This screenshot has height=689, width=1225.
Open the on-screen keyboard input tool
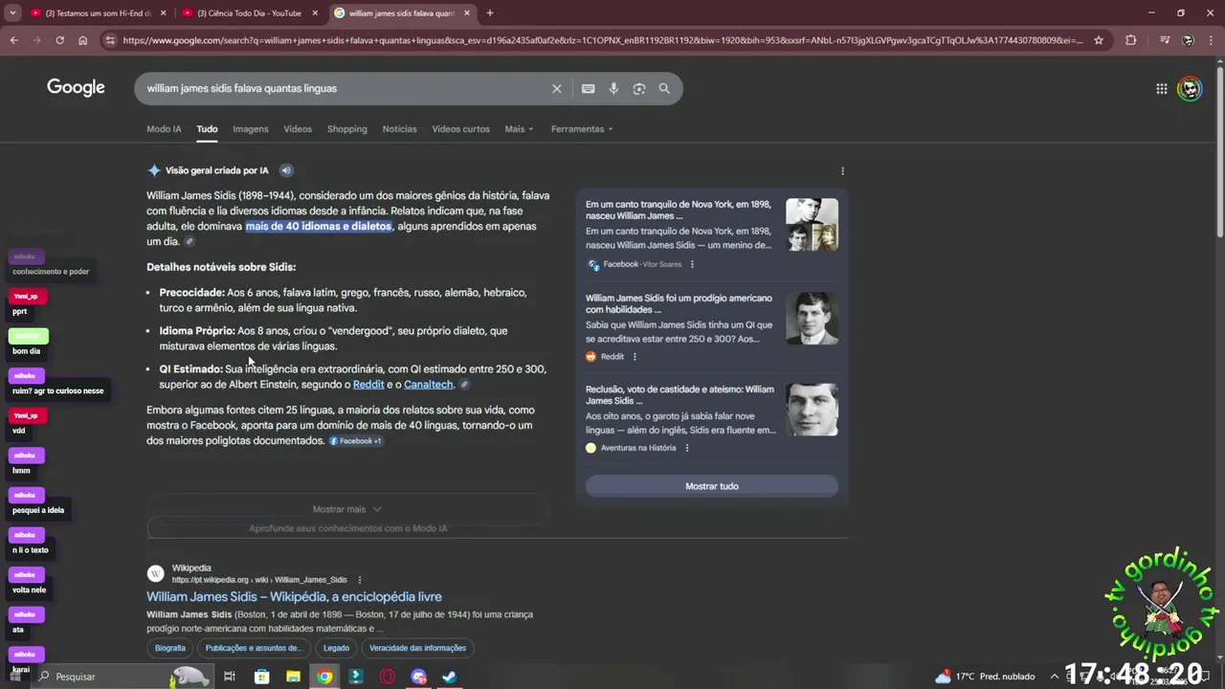(588, 88)
